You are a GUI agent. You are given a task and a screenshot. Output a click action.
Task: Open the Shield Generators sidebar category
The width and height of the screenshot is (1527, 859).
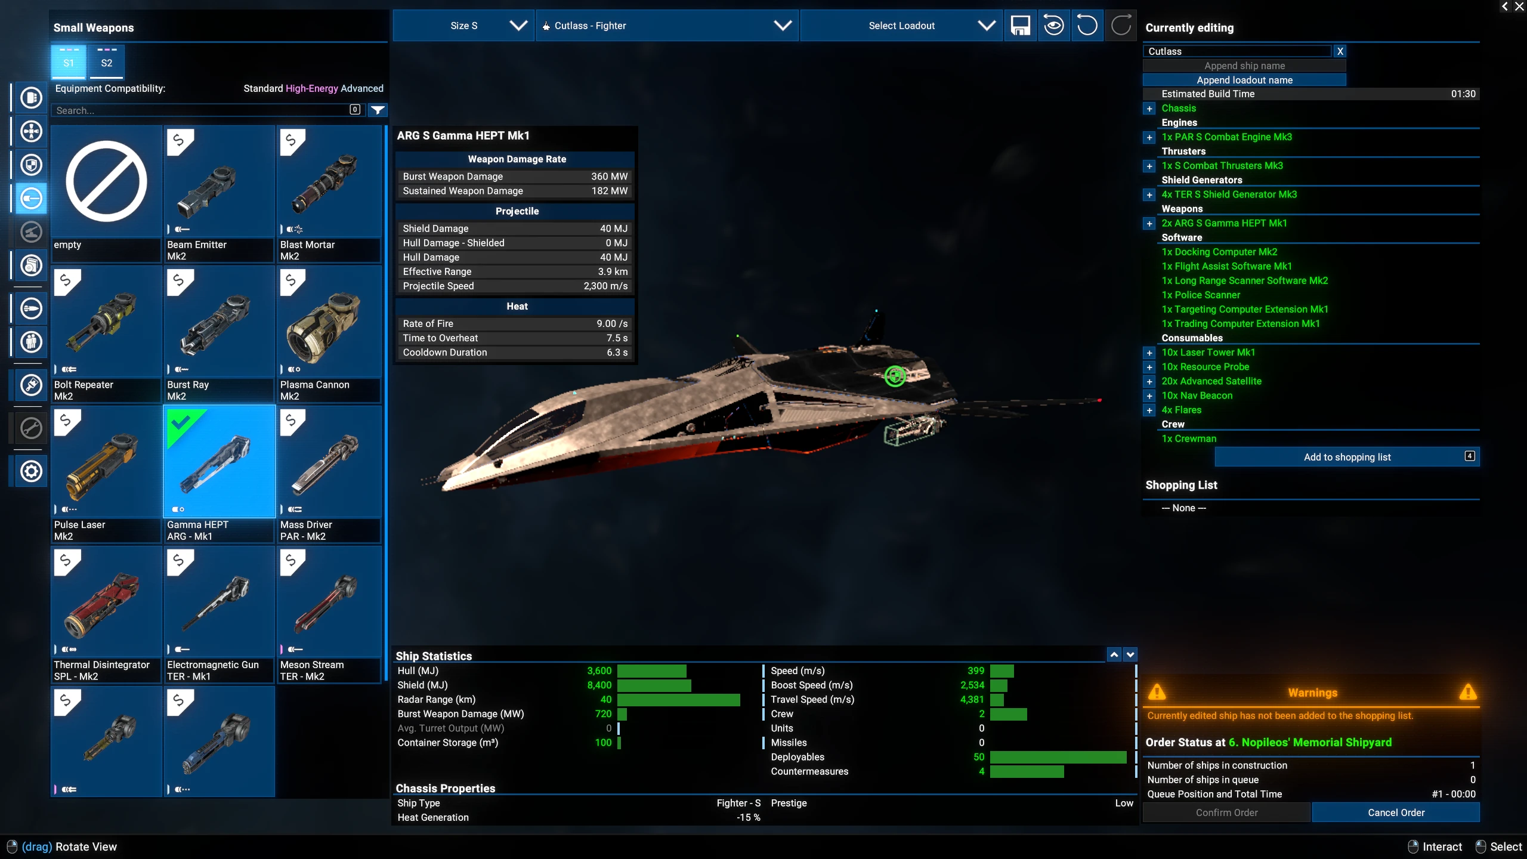tap(31, 164)
